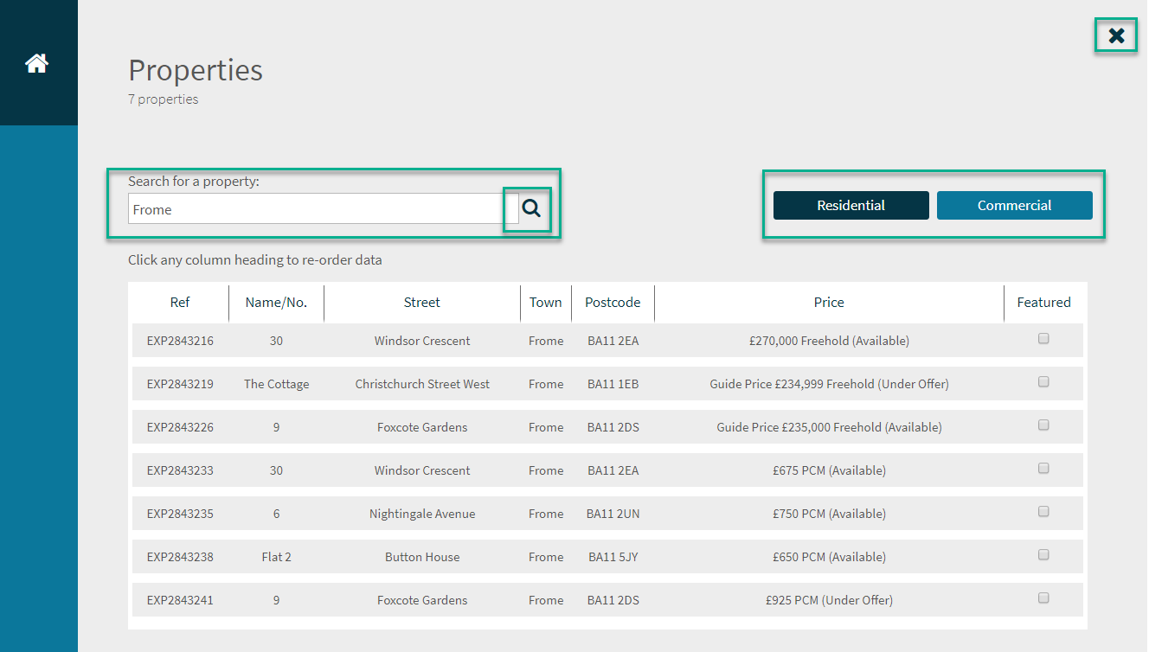Tick Featured checkbox for EXP2843233
The width and height of the screenshot is (1149, 652).
[x=1043, y=469]
